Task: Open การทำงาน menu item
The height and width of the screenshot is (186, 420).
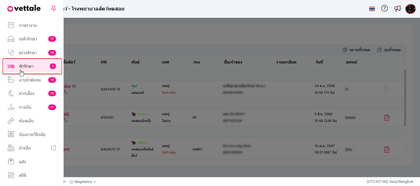Action: click(x=28, y=25)
